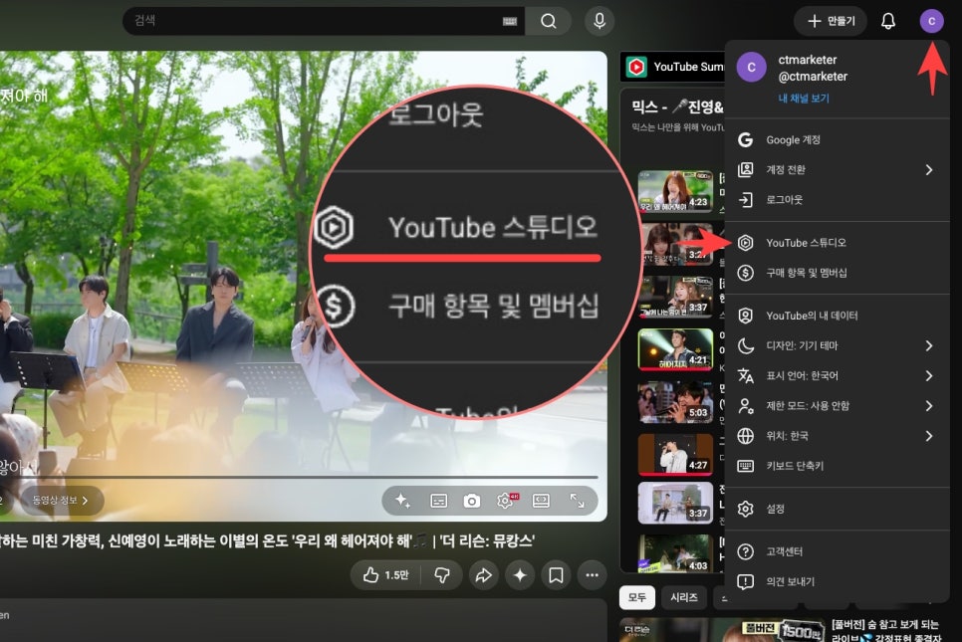Select 로그아웃 in the account menu
This screenshot has height=642, width=962.
pyautogui.click(x=837, y=200)
